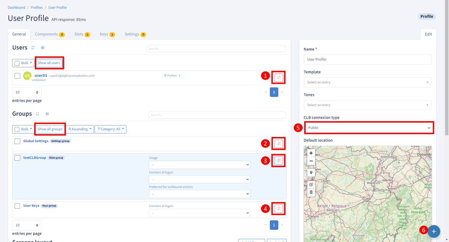Viewport: 449px width, 242px height.
Task: Open the Template select dropdown
Action: click(x=367, y=82)
